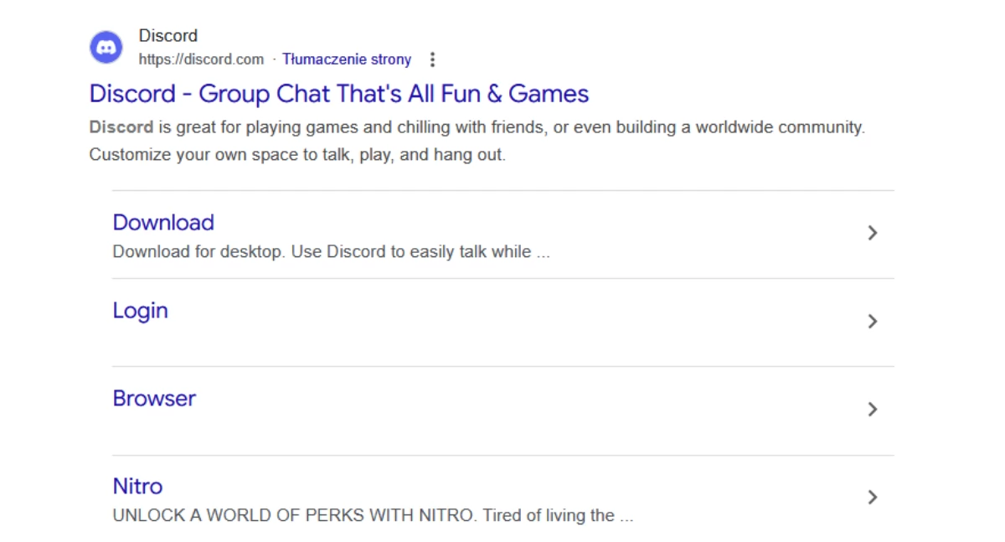Image resolution: width=1005 pixels, height=542 pixels.
Task: Expand the Nitro row chevron arrow
Action: point(872,497)
